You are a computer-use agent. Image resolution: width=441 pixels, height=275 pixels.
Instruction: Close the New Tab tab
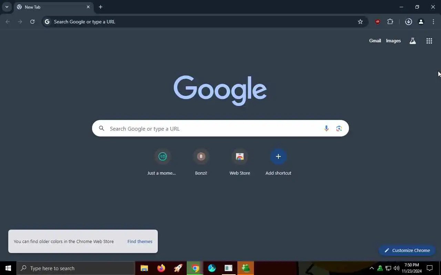pyautogui.click(x=88, y=7)
